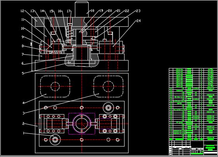Select part callout number 3

24,113
